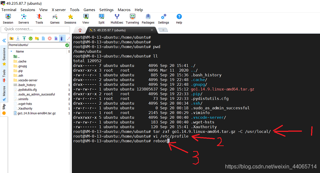The width and height of the screenshot is (320, 173).
Task: Click the Name column sort arrow
Action: tap(11, 51)
